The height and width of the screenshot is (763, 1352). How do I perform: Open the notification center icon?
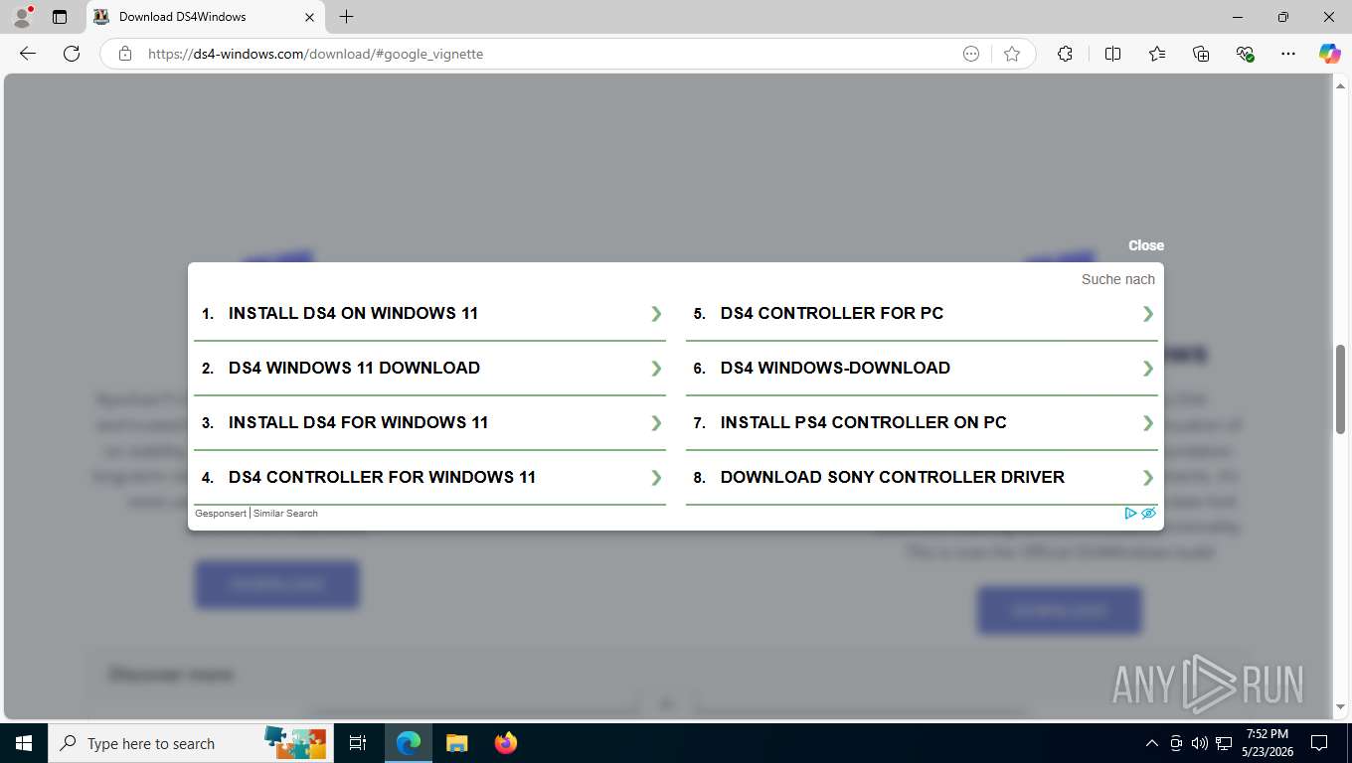pyautogui.click(x=1319, y=743)
